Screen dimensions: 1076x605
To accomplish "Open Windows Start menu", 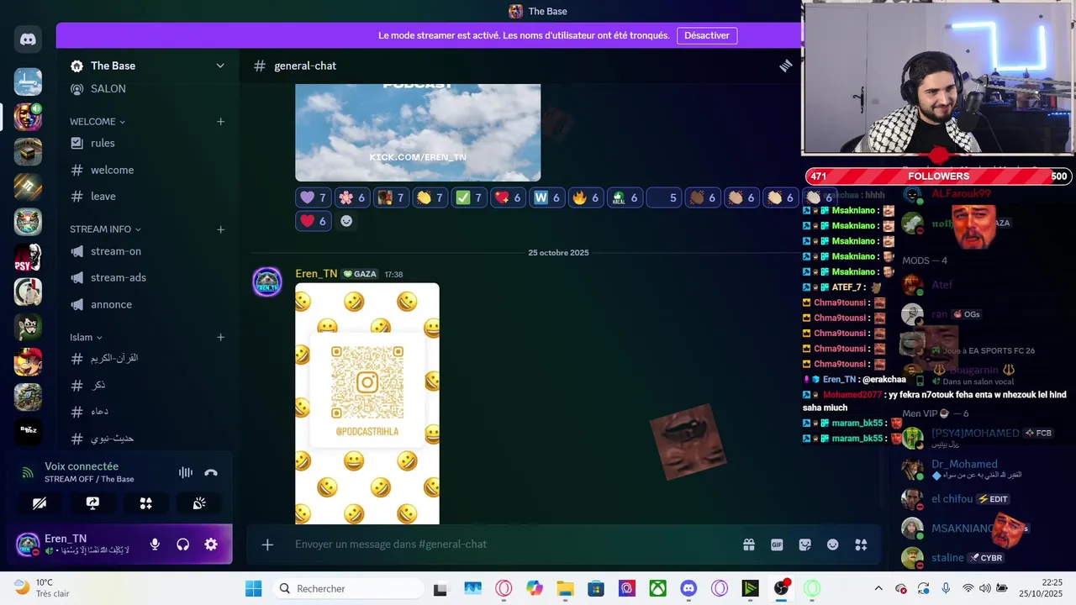I will (253, 588).
